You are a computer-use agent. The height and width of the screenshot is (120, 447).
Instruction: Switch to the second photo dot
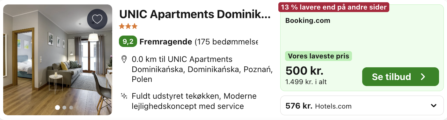pos(64,108)
